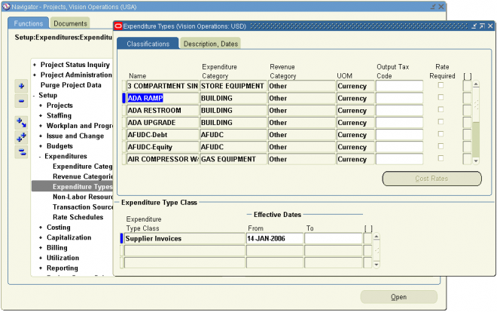The width and height of the screenshot is (497, 312).
Task: Click the descriptive flexfield bracket for ADA RAMP row
Action: [x=467, y=98]
